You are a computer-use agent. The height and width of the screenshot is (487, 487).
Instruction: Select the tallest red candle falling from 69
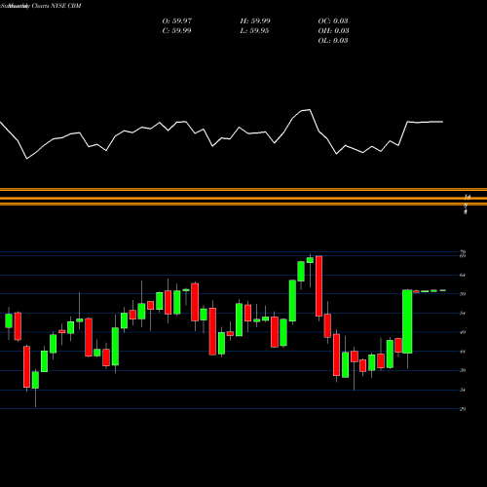pyautogui.click(x=318, y=286)
